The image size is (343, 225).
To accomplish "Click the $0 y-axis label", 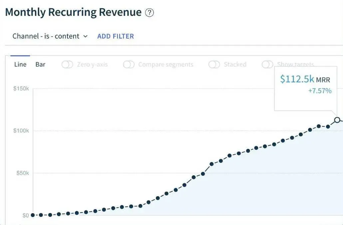I will [x=26, y=215].
